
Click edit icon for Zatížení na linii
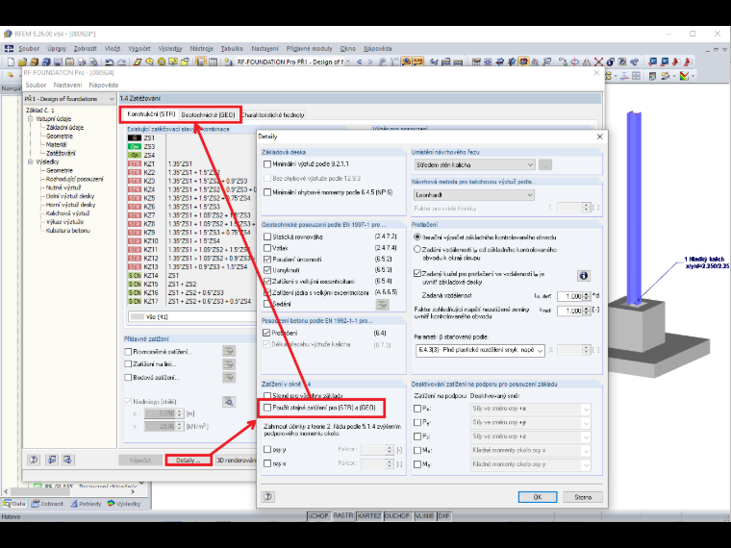point(229,364)
